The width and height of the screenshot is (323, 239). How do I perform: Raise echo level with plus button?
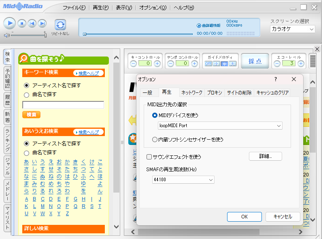pyautogui.click(x=301, y=63)
